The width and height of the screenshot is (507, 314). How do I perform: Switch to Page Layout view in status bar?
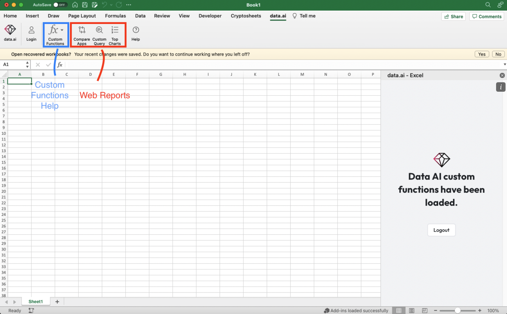[x=412, y=310]
